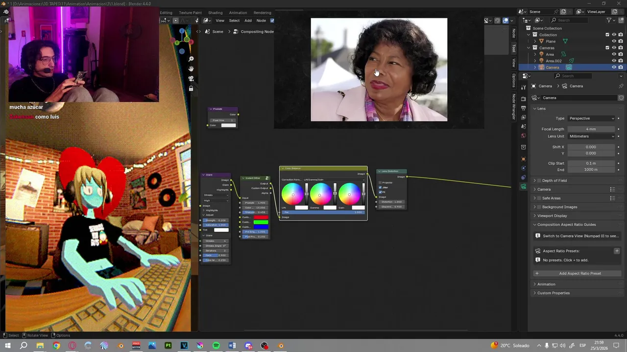
Task: Adjust the Shift X value field
Action: (x=591, y=147)
